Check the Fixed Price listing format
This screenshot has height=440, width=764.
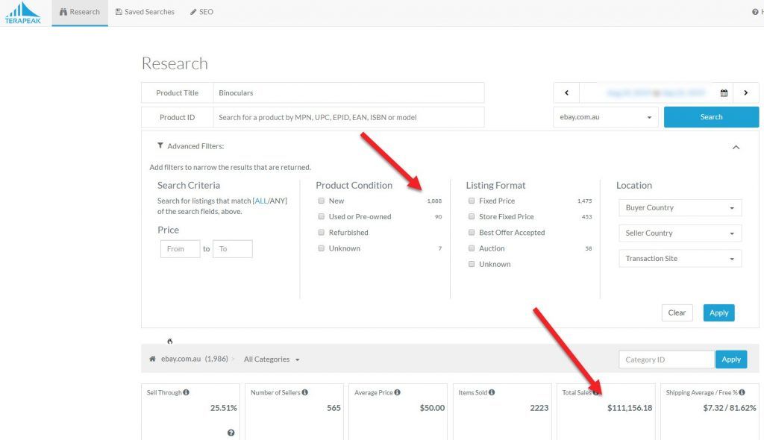tap(472, 201)
